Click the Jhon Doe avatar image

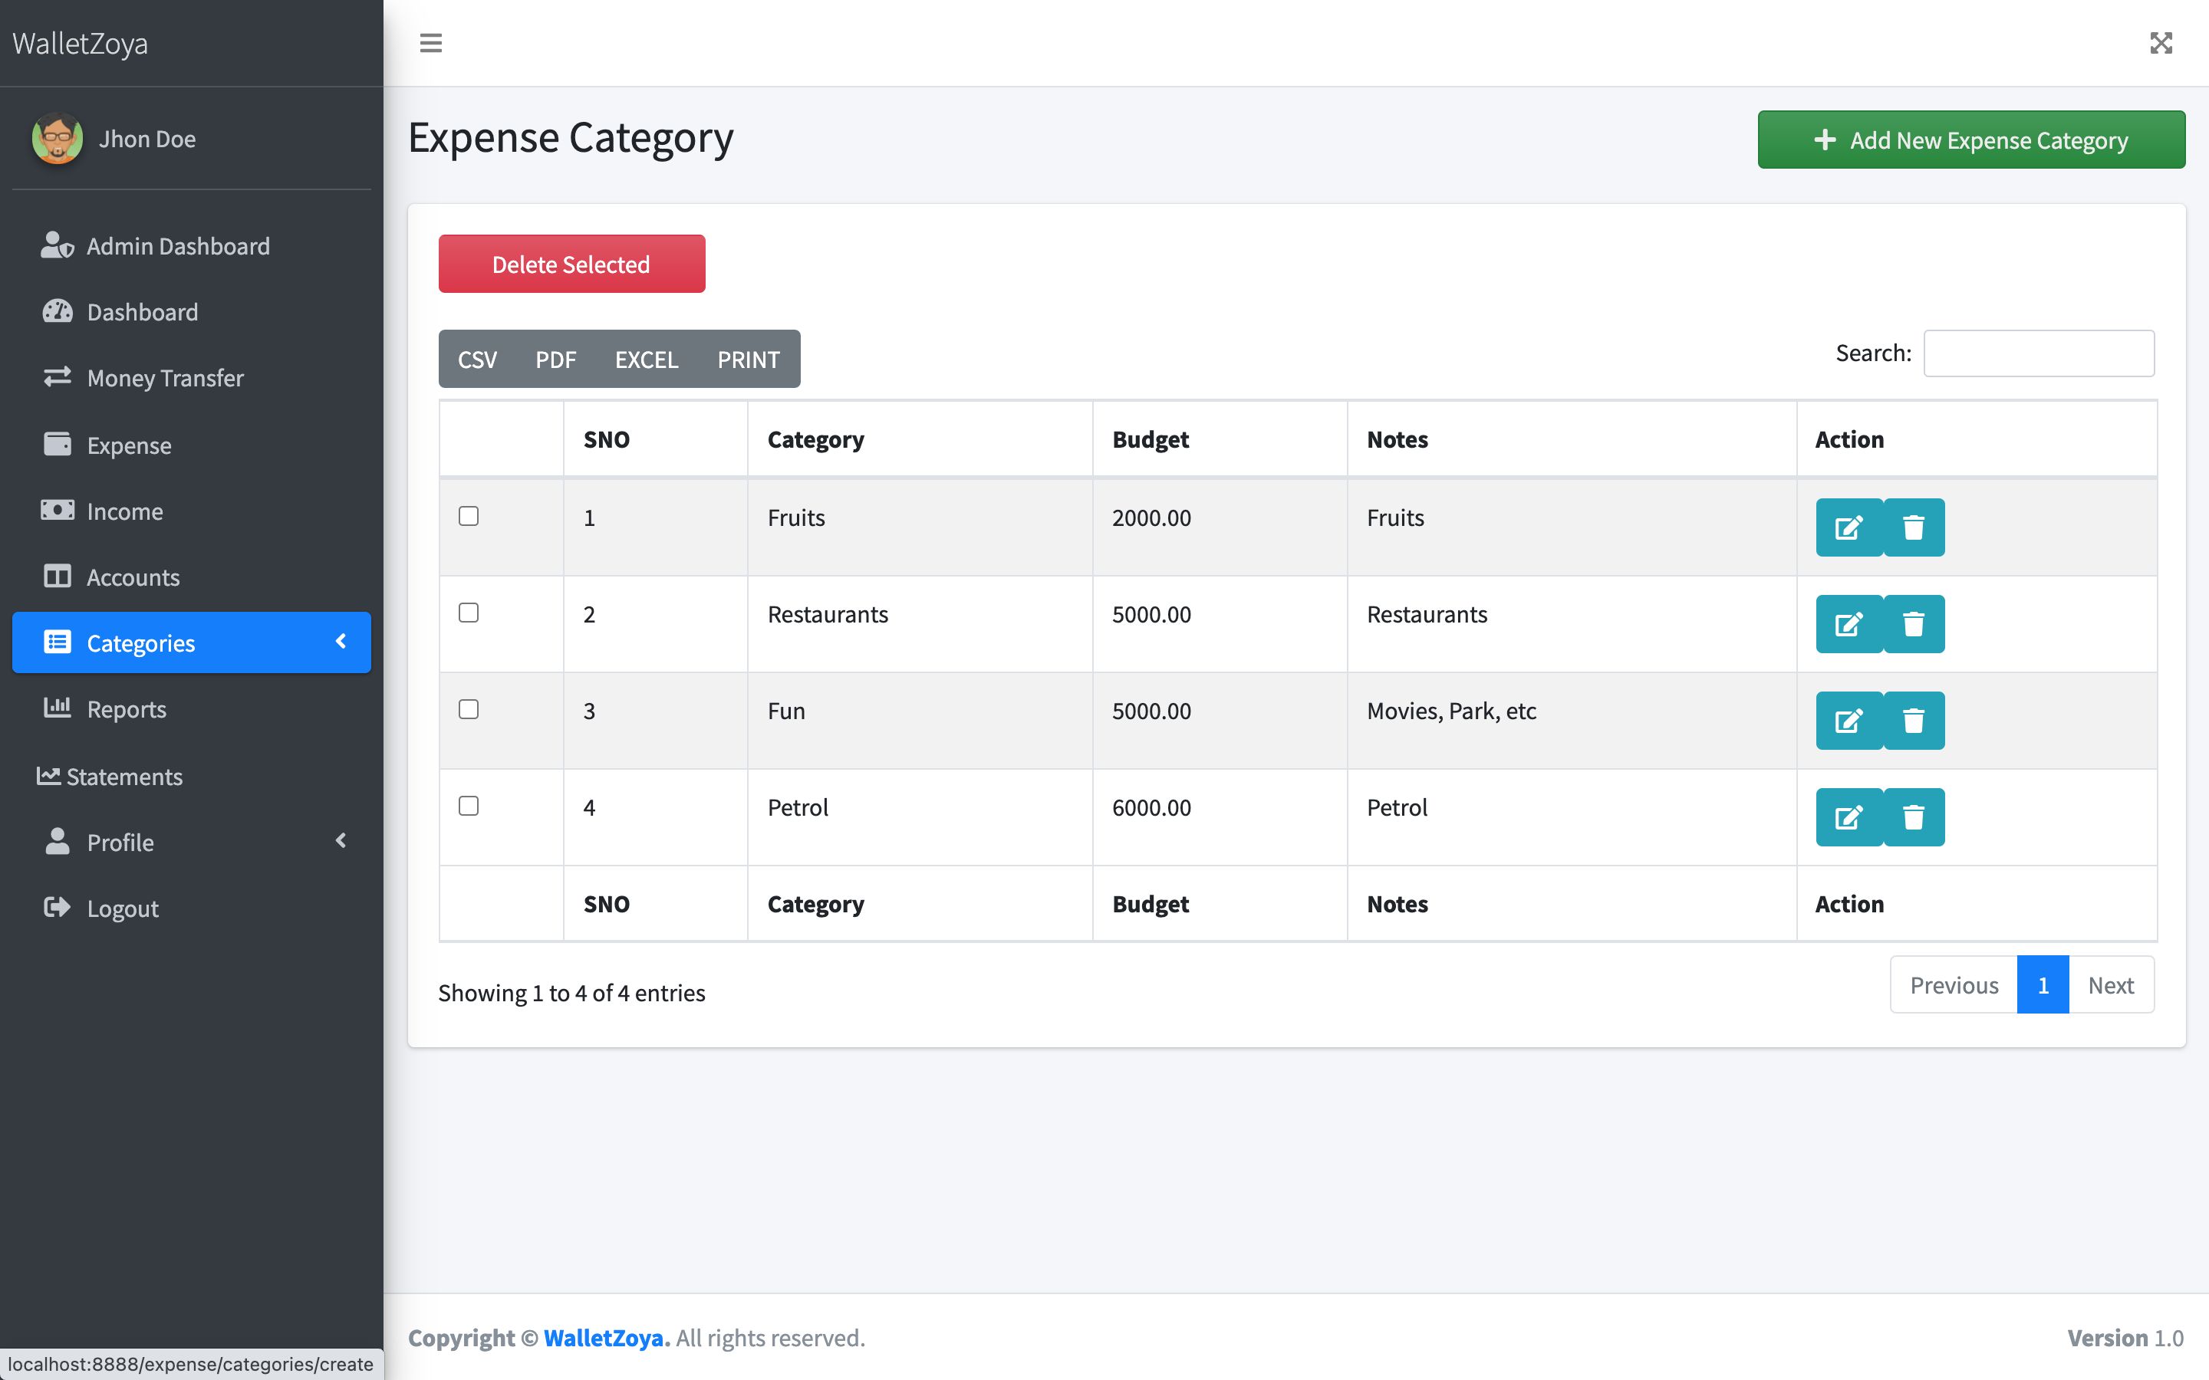pyautogui.click(x=58, y=139)
